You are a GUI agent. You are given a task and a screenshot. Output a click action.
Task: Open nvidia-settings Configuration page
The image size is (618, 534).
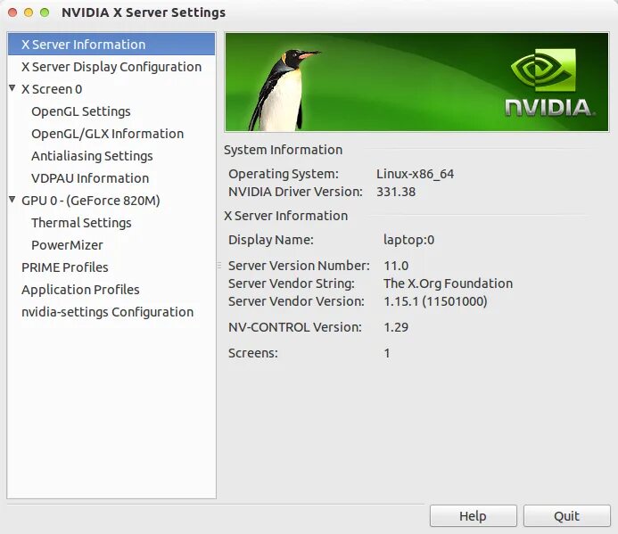coord(107,312)
